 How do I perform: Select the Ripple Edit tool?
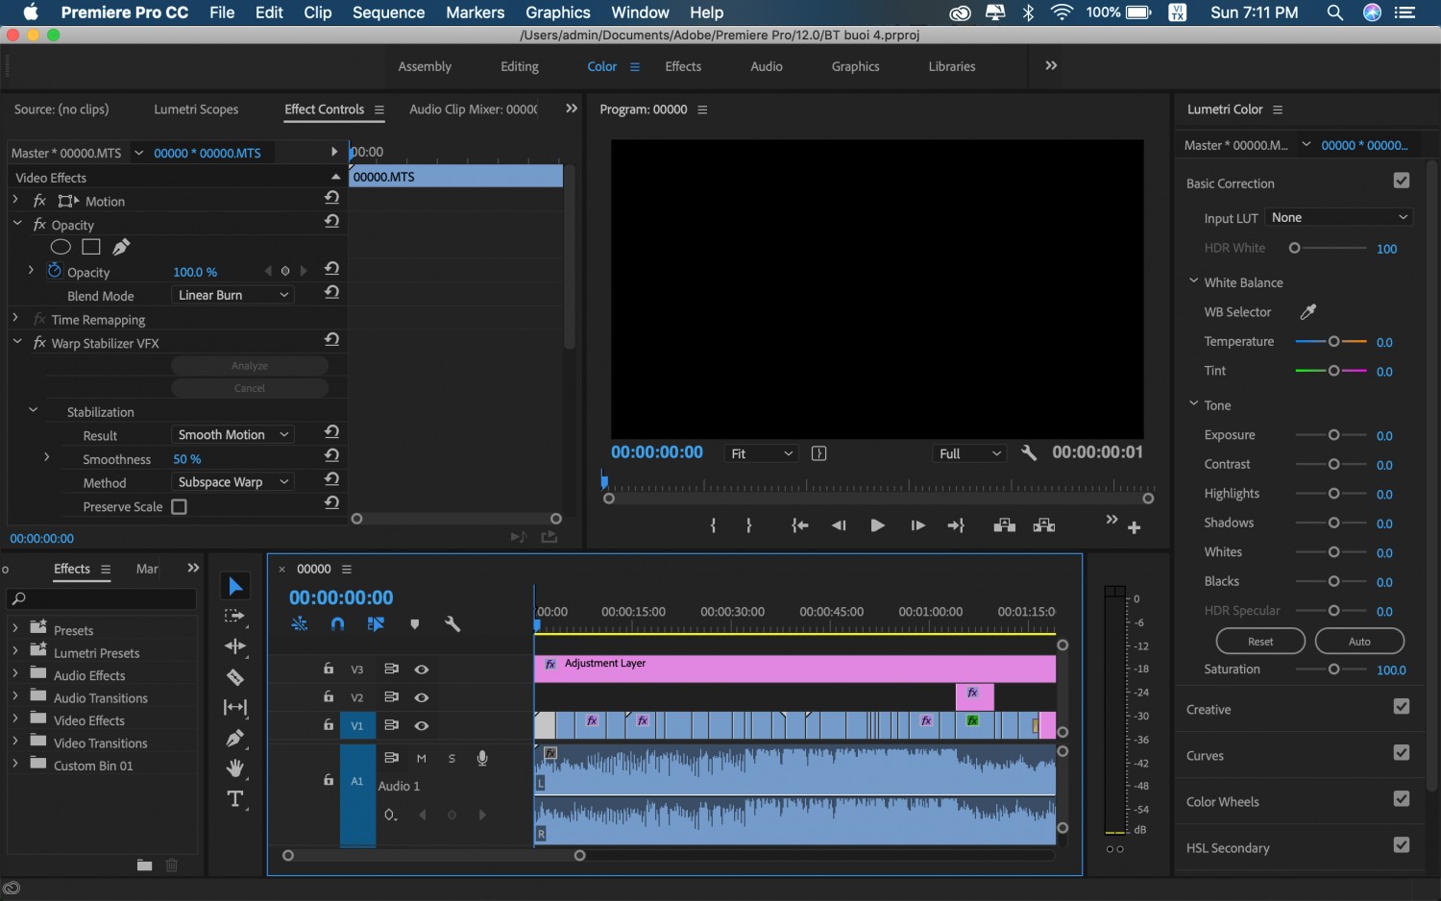[x=235, y=646]
